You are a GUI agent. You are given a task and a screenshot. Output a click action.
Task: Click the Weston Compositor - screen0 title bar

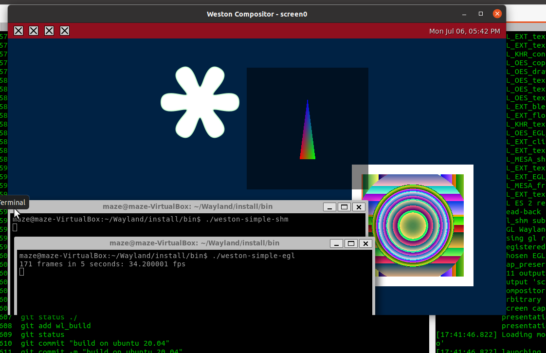[256, 14]
